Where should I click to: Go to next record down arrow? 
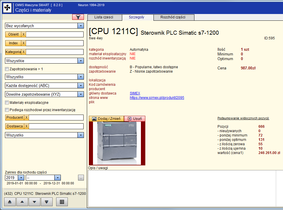[x=34, y=202]
